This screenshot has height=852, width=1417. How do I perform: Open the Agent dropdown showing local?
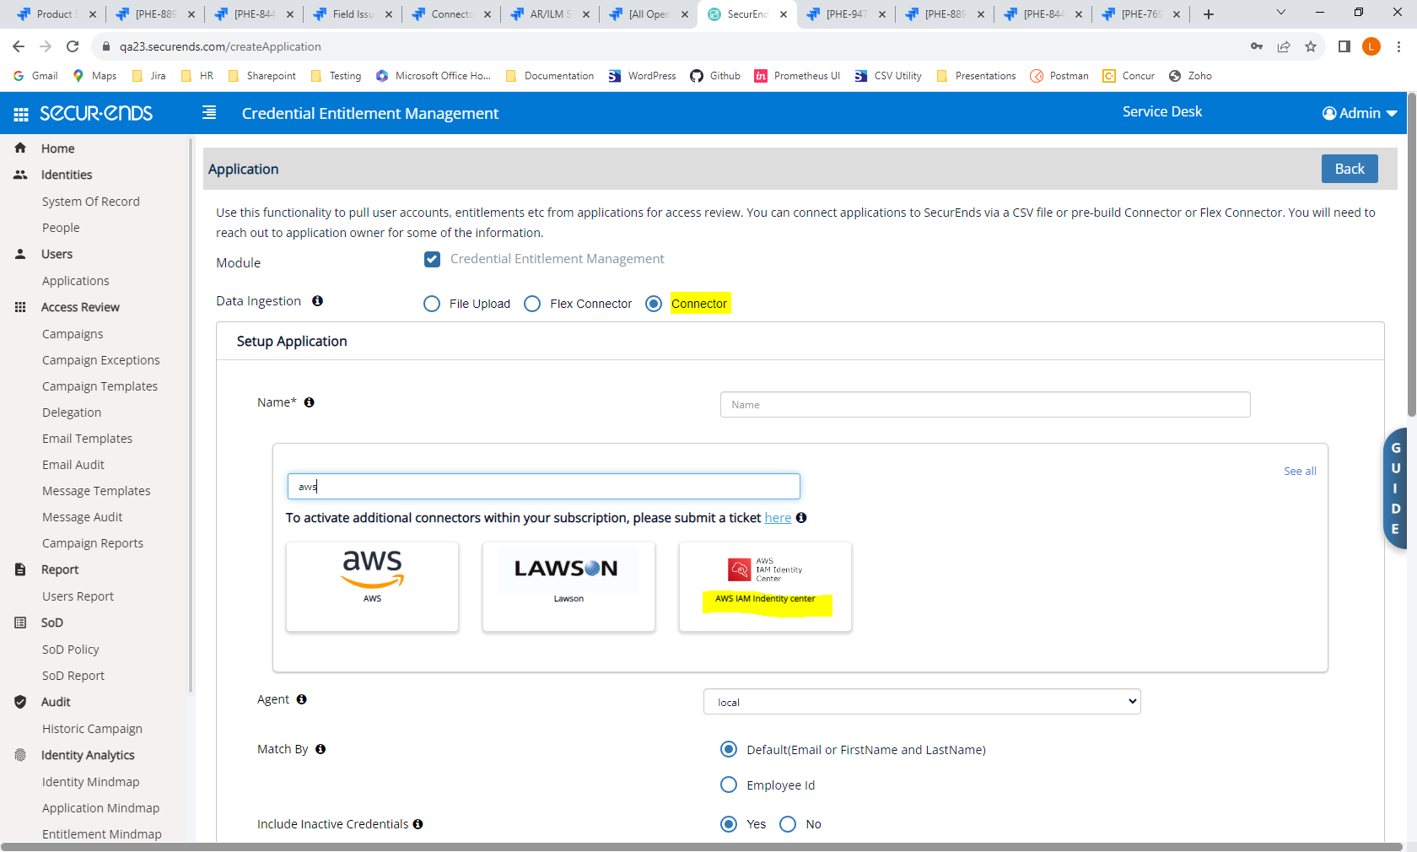tap(922, 701)
